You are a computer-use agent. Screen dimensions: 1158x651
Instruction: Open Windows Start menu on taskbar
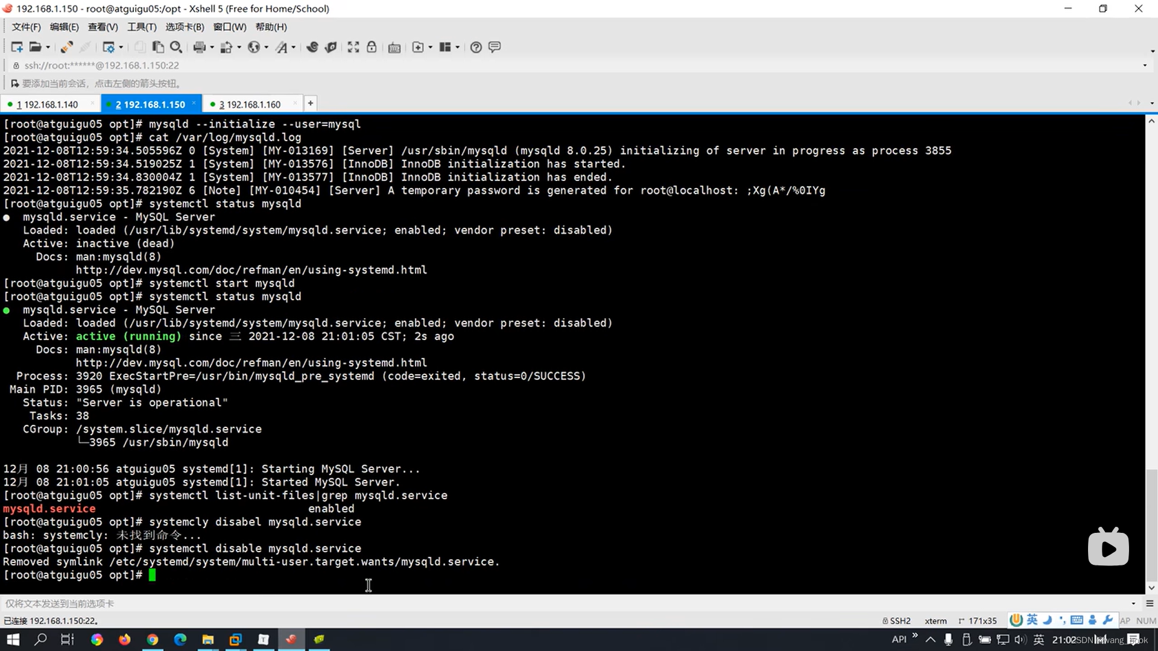coord(13,640)
